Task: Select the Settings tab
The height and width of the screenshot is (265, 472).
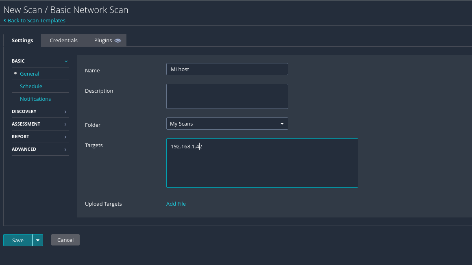Action: click(22, 40)
